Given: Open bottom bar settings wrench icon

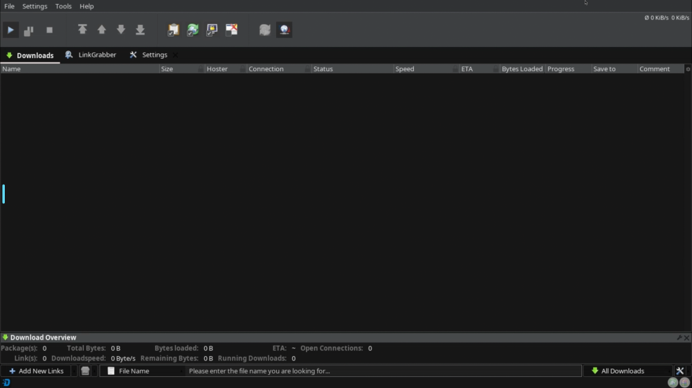Looking at the screenshot, I should [x=680, y=371].
